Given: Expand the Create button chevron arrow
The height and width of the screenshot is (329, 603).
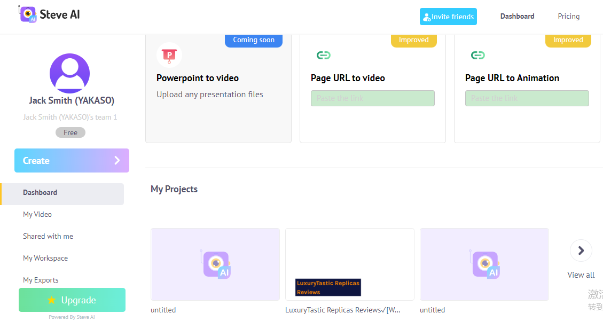Looking at the screenshot, I should pos(117,160).
